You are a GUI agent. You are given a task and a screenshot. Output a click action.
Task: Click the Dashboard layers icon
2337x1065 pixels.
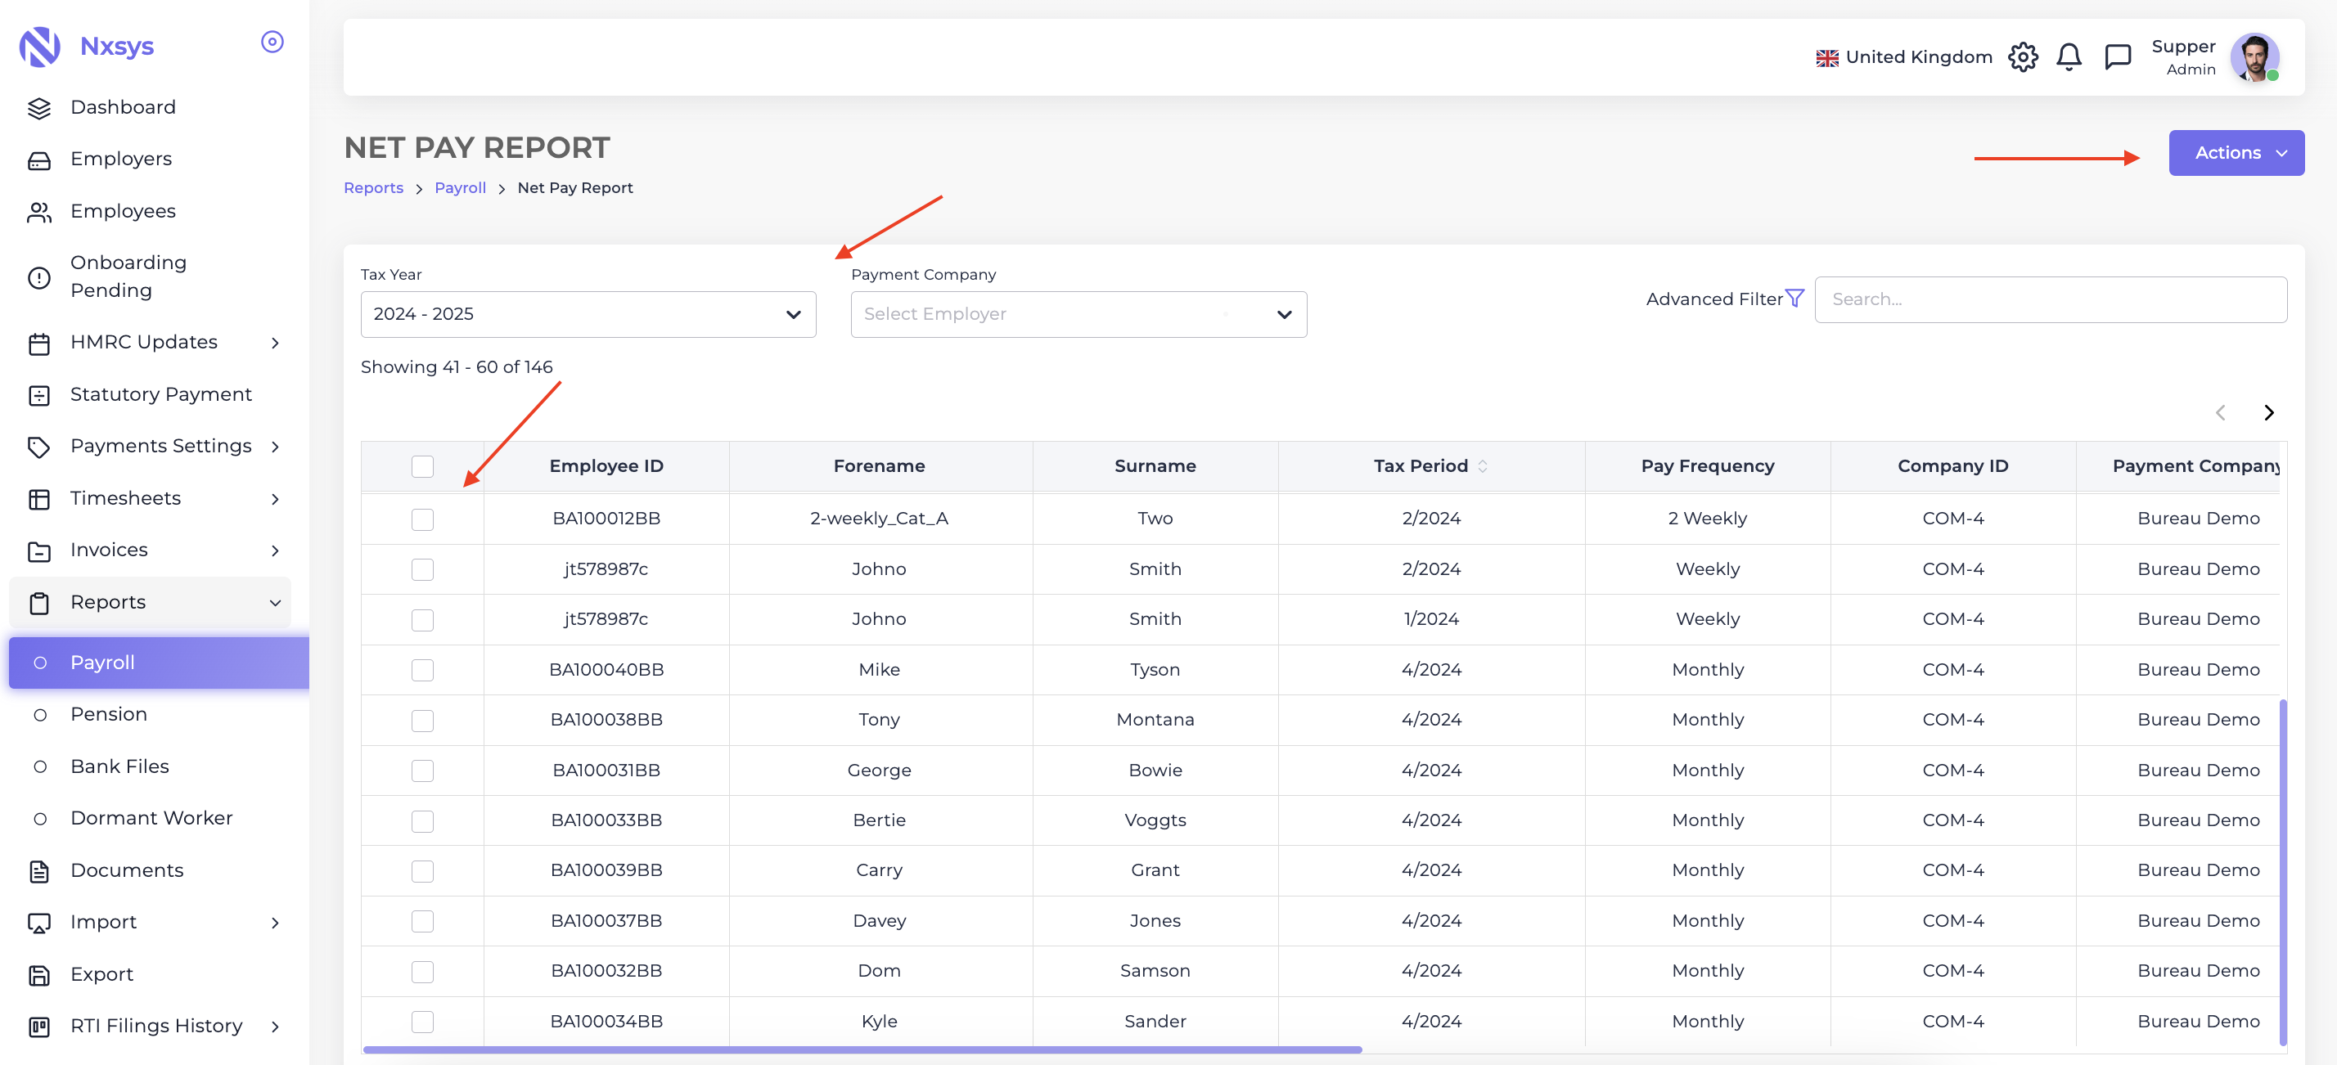click(x=39, y=108)
